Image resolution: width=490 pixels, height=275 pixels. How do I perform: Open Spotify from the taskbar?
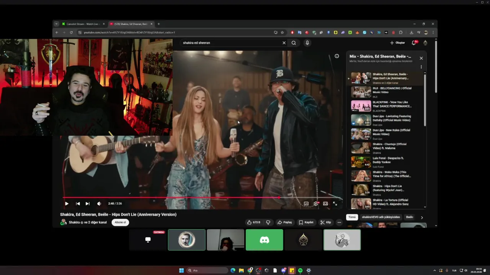300,270
